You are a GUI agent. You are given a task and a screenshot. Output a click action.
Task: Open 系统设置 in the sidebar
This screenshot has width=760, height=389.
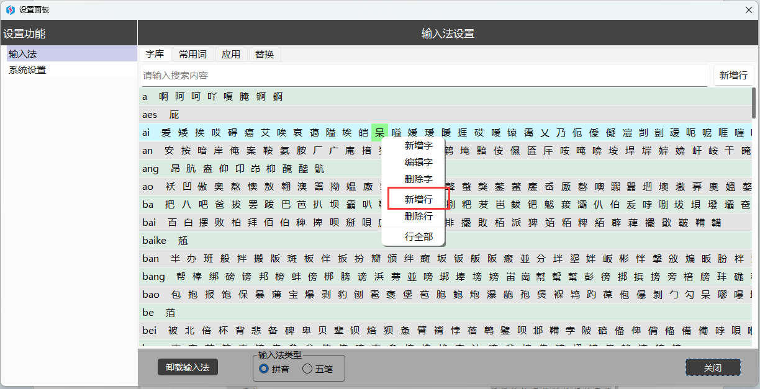[27, 70]
